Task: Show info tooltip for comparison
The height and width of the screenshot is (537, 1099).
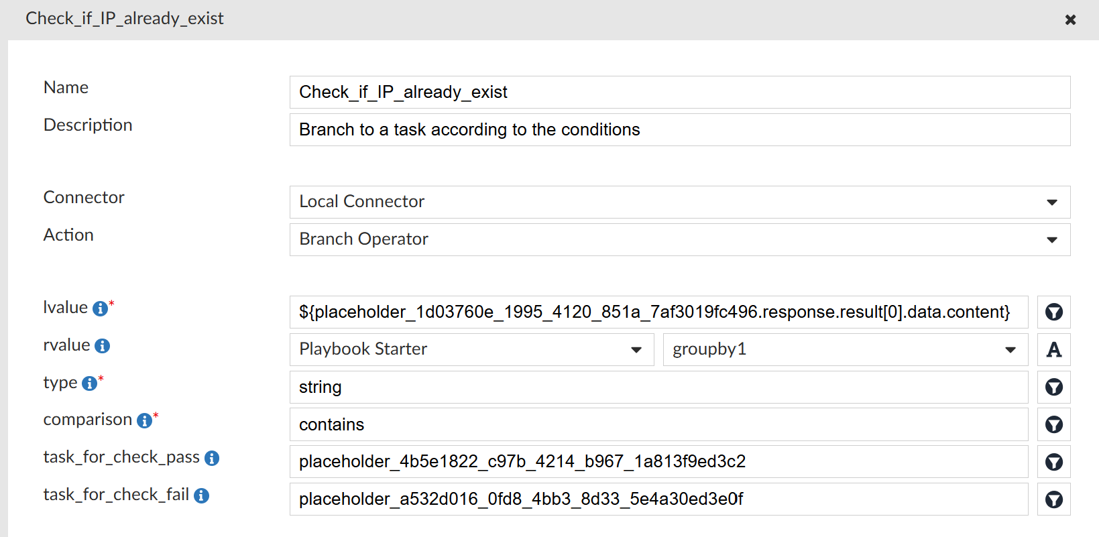Action: coord(144,420)
